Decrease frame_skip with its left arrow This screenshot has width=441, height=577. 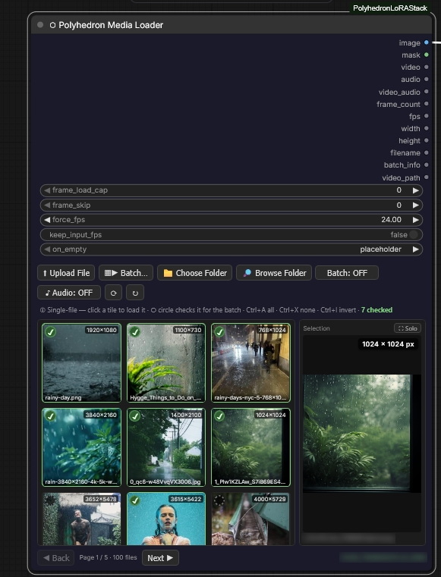pyautogui.click(x=47, y=205)
